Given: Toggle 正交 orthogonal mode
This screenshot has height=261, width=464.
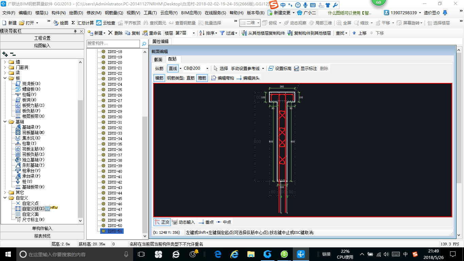Looking at the screenshot, I should click(x=162, y=222).
